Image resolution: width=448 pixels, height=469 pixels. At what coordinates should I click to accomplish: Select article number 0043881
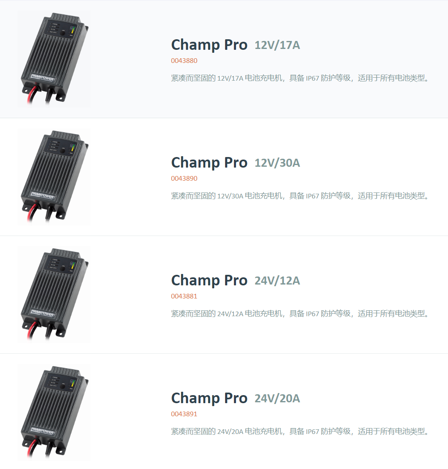tap(184, 296)
